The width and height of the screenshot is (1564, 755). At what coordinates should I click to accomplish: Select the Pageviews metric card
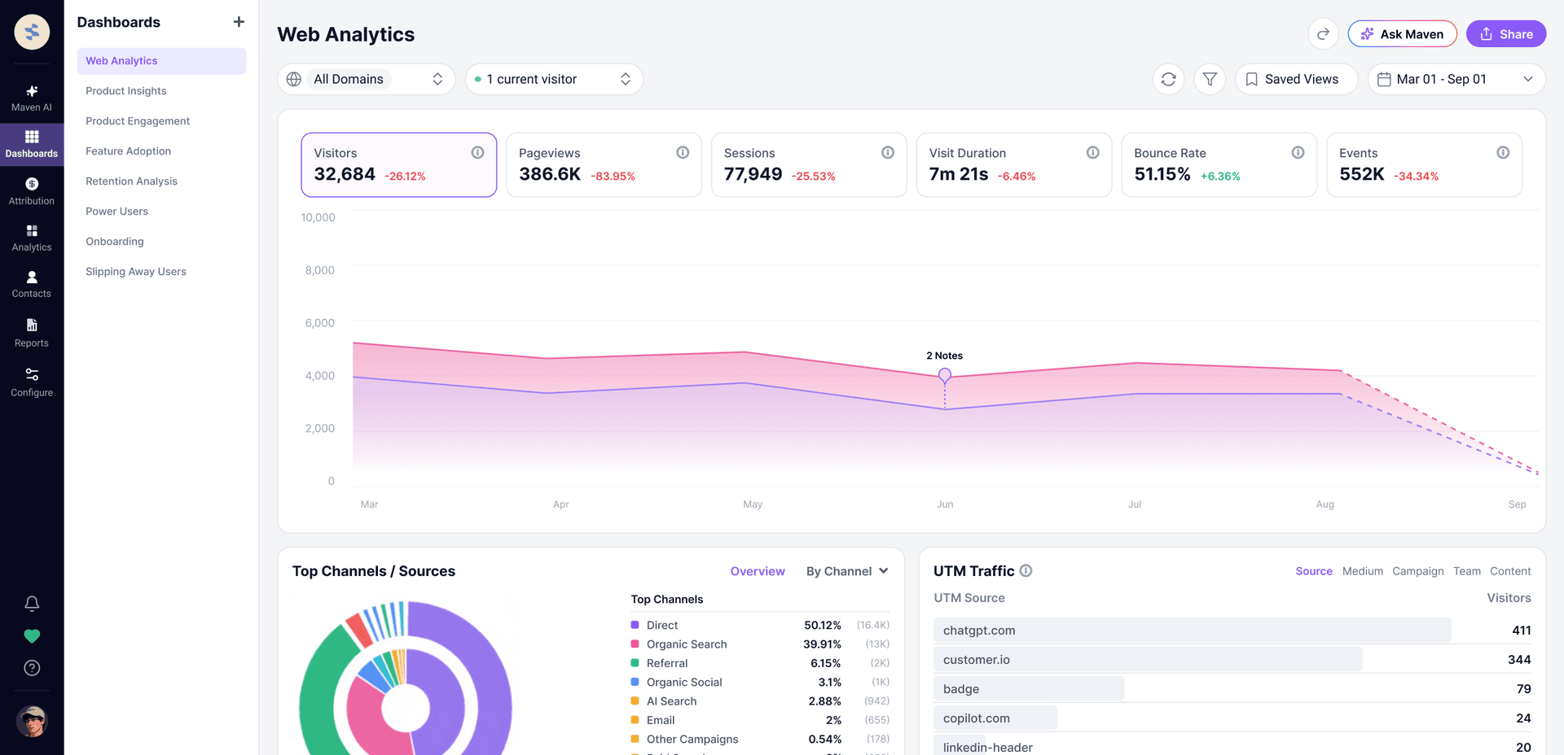[604, 165]
